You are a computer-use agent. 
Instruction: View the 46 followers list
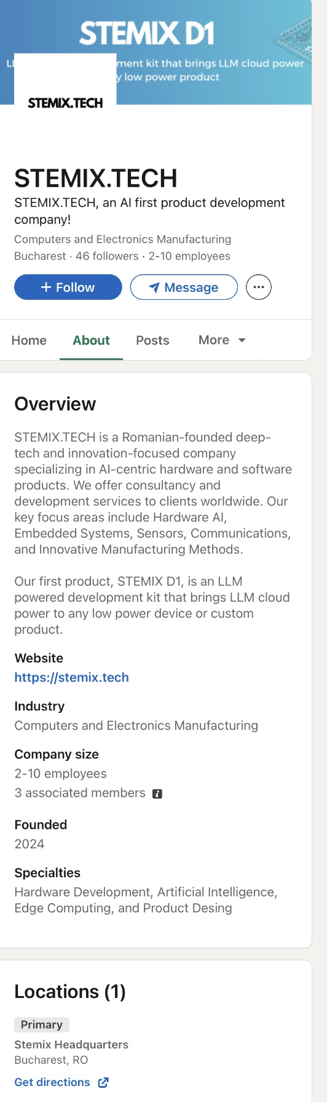(x=107, y=256)
